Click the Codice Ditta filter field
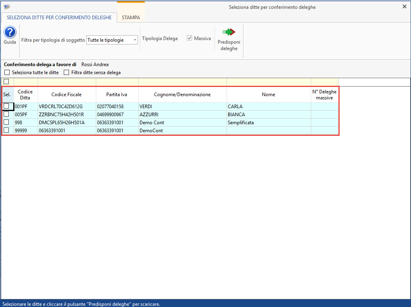 coord(26,82)
